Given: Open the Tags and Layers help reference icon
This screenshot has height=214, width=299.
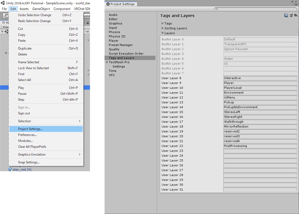Looking at the screenshot, I should (x=286, y=15).
